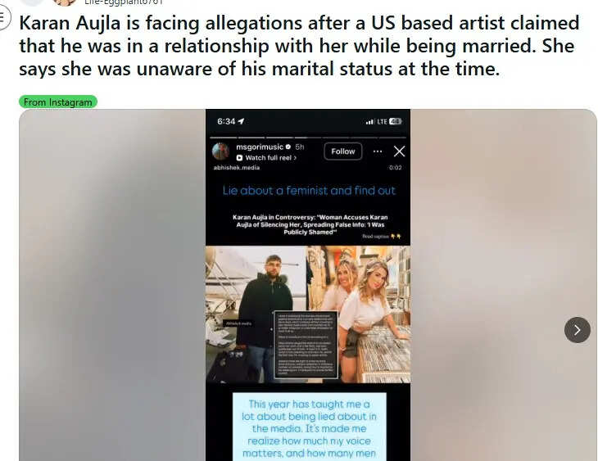Open the post title about Karan Aujla
Viewport: 598px width, 461px height.
point(299,46)
